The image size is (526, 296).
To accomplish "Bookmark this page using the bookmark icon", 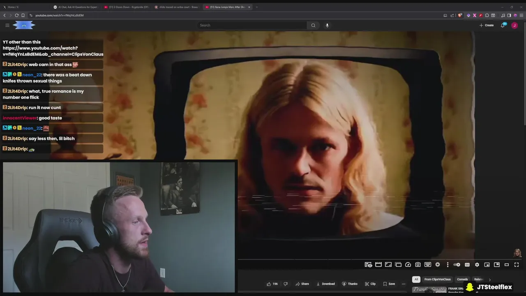I will click(23, 15).
